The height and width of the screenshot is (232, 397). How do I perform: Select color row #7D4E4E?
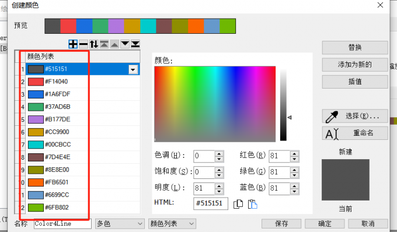point(82,157)
